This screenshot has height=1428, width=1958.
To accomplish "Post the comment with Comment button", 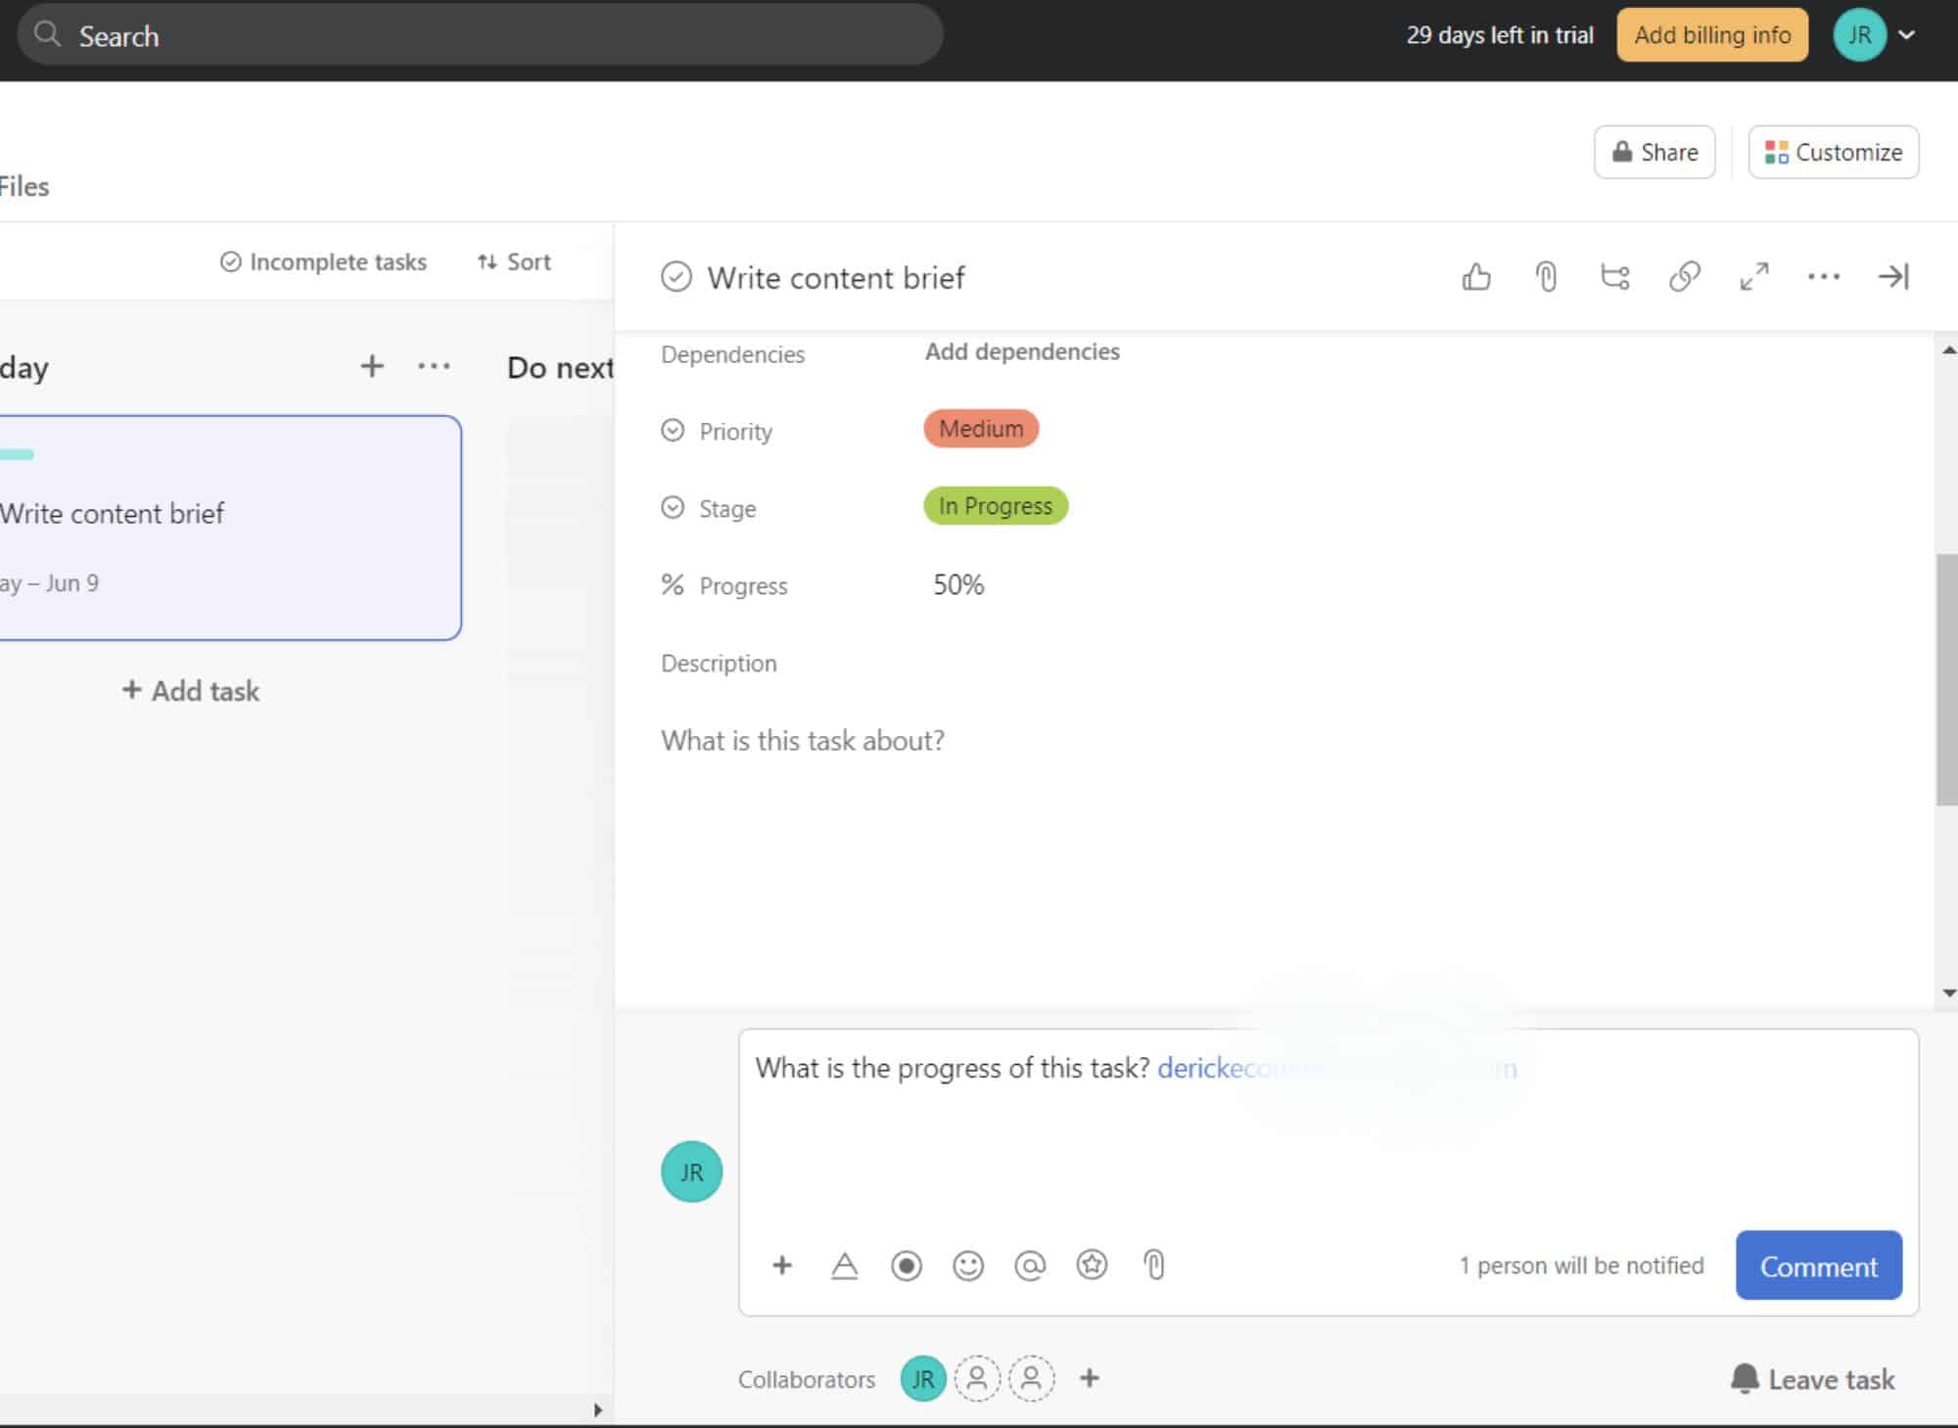I will 1818,1266.
